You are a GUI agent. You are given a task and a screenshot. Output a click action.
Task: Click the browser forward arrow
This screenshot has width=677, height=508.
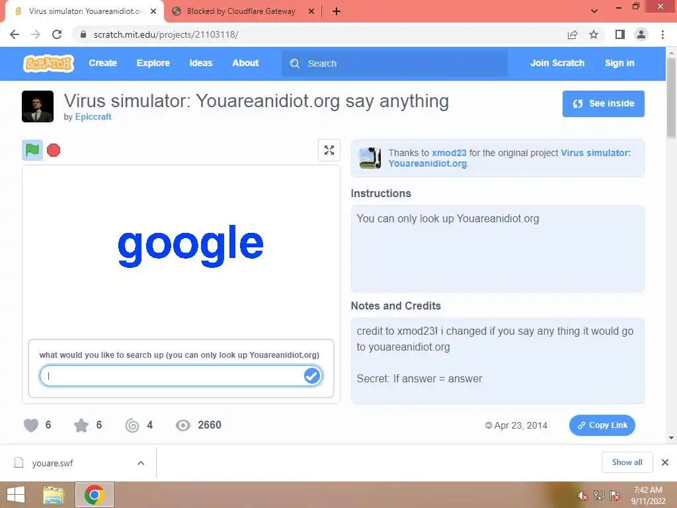click(36, 34)
